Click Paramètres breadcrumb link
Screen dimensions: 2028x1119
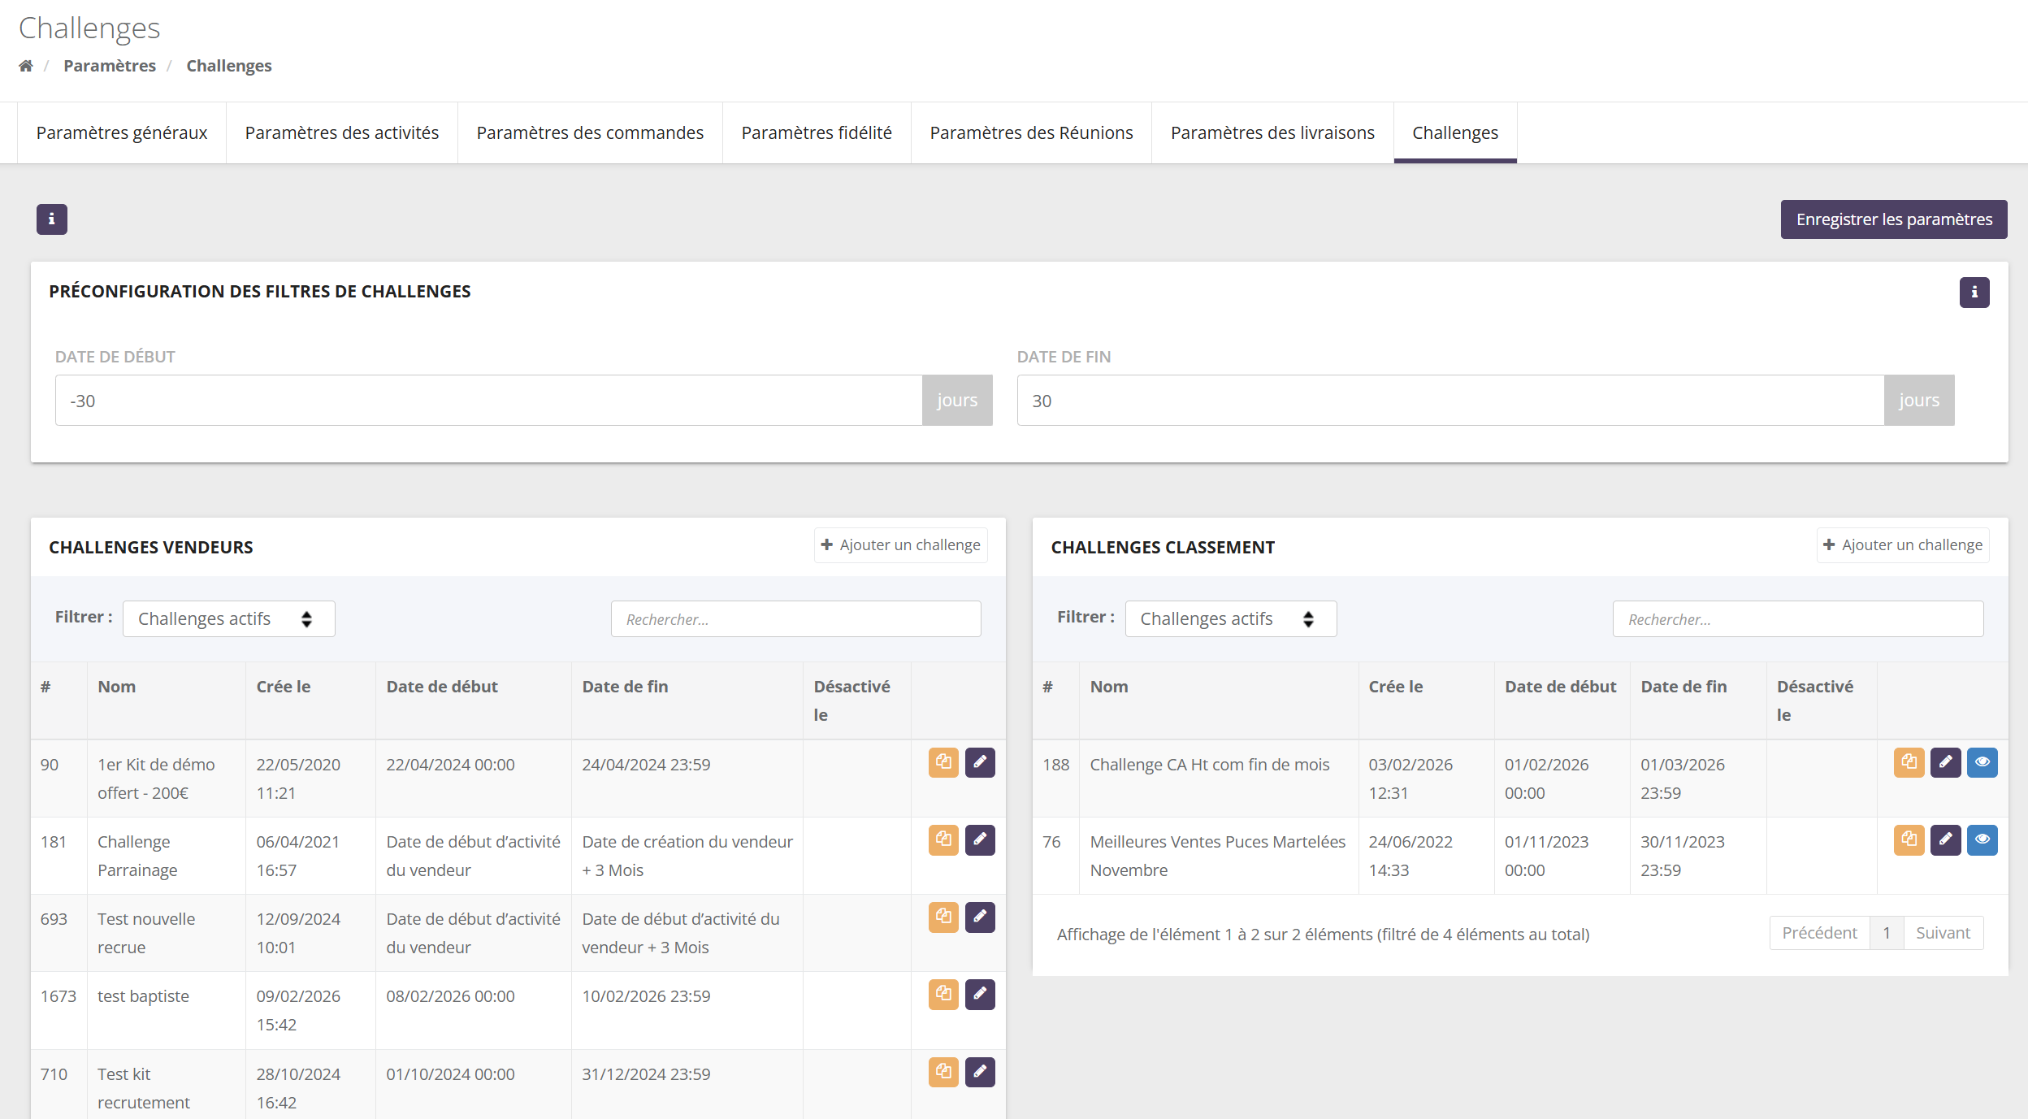coord(110,66)
